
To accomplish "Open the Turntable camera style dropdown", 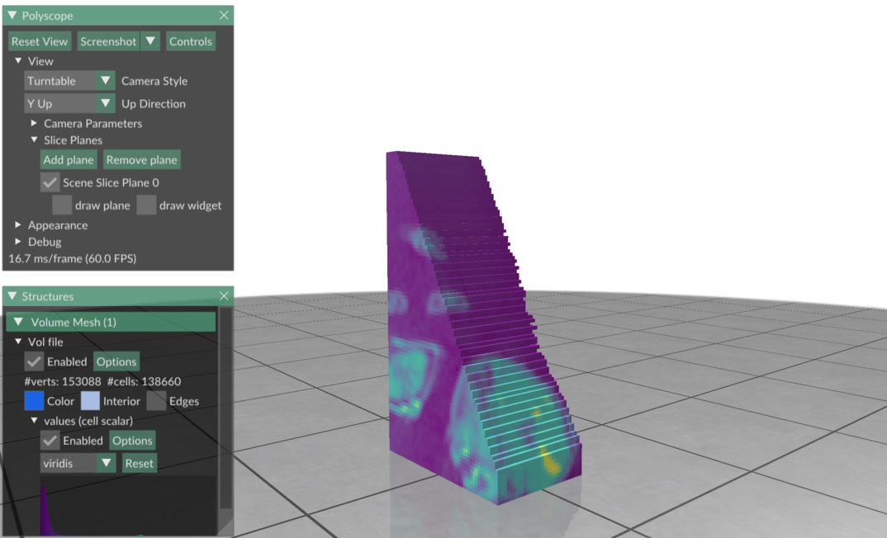I will tap(69, 81).
